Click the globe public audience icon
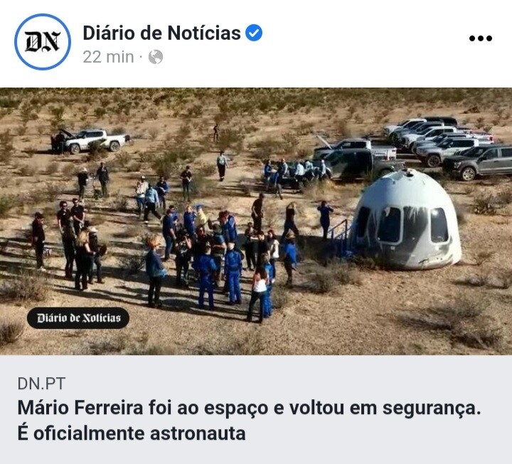Screen dimensions: 512x464 coord(156,57)
